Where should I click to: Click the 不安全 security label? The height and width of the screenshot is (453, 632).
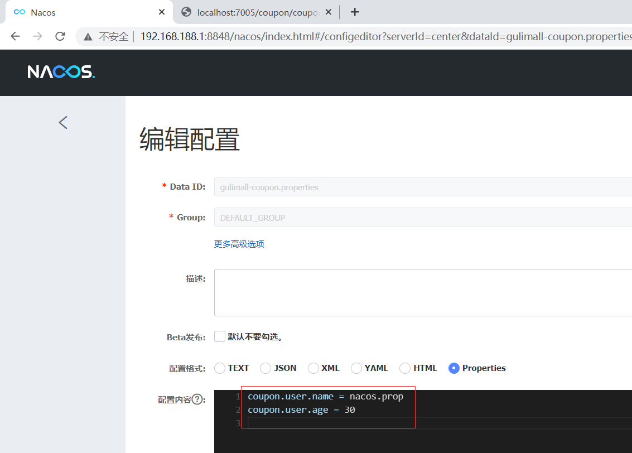coord(114,37)
